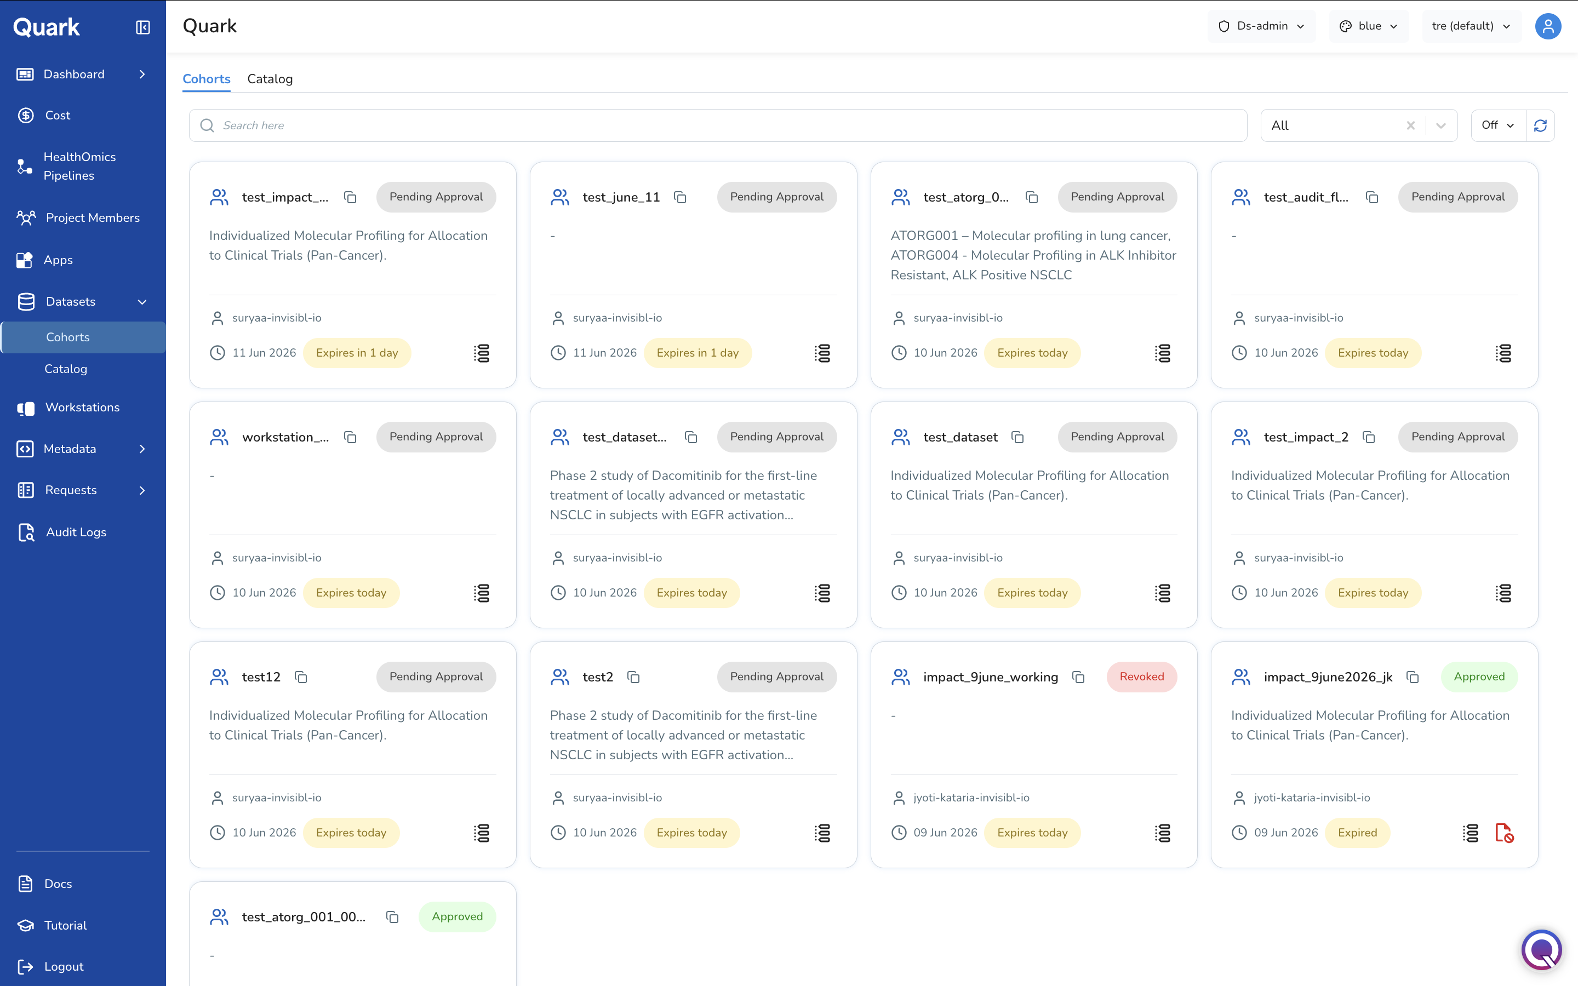Open dataset list for test_impact_2 card
This screenshot has width=1578, height=986.
click(x=1503, y=593)
